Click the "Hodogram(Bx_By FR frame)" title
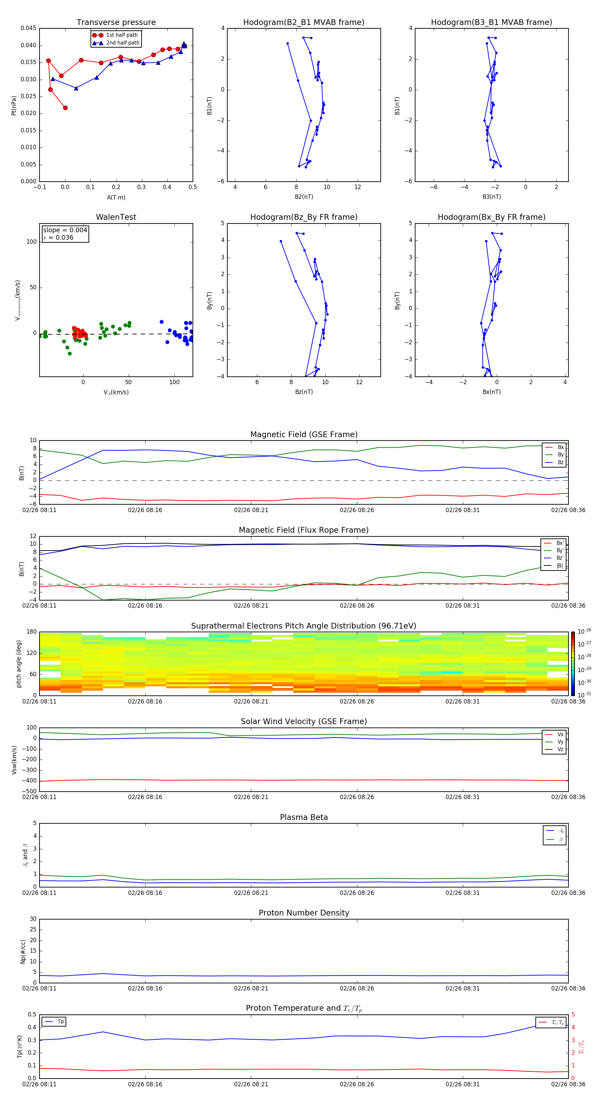This screenshot has height=1114, width=608. pos(491,217)
